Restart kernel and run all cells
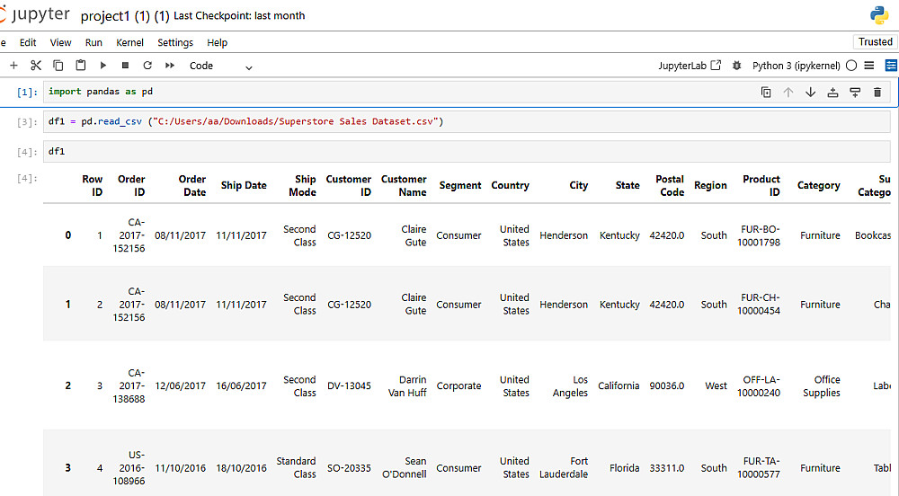 tap(170, 66)
